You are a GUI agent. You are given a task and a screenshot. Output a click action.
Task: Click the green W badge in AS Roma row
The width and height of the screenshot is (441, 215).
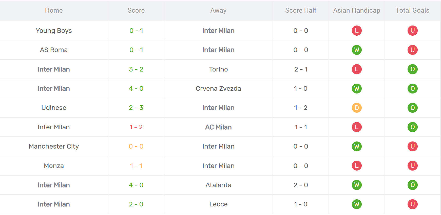point(357,50)
